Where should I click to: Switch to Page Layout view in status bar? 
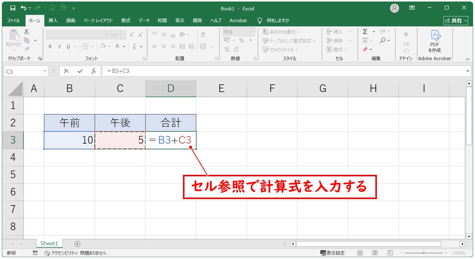[x=375, y=253]
